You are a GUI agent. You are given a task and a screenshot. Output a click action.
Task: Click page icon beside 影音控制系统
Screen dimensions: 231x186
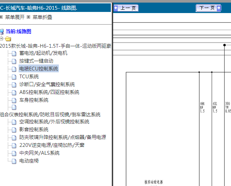click(x=14, y=130)
